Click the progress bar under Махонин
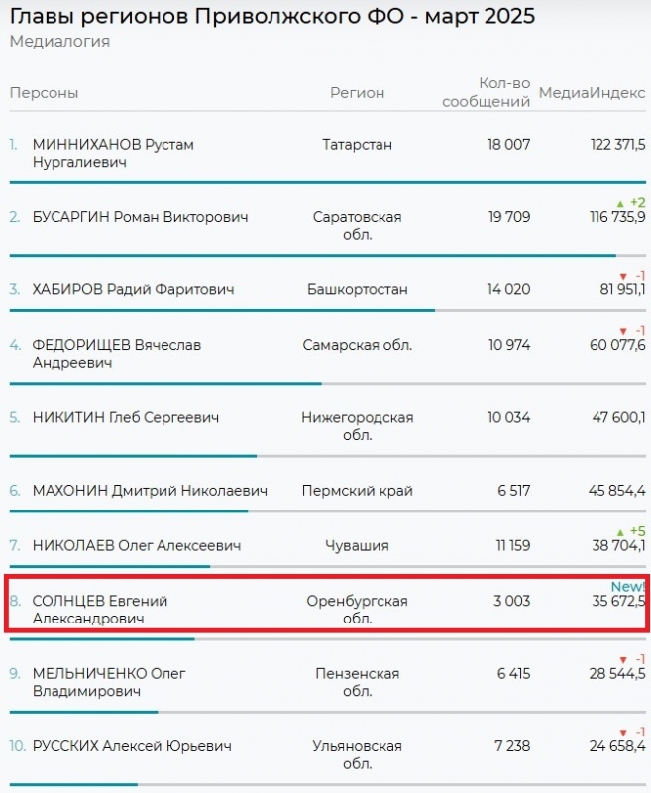The width and height of the screenshot is (651, 793). (x=129, y=511)
